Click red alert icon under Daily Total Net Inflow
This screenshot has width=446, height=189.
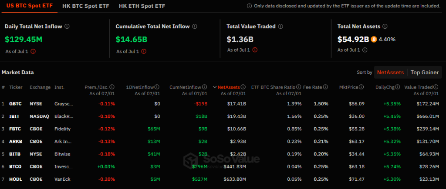click(33, 51)
